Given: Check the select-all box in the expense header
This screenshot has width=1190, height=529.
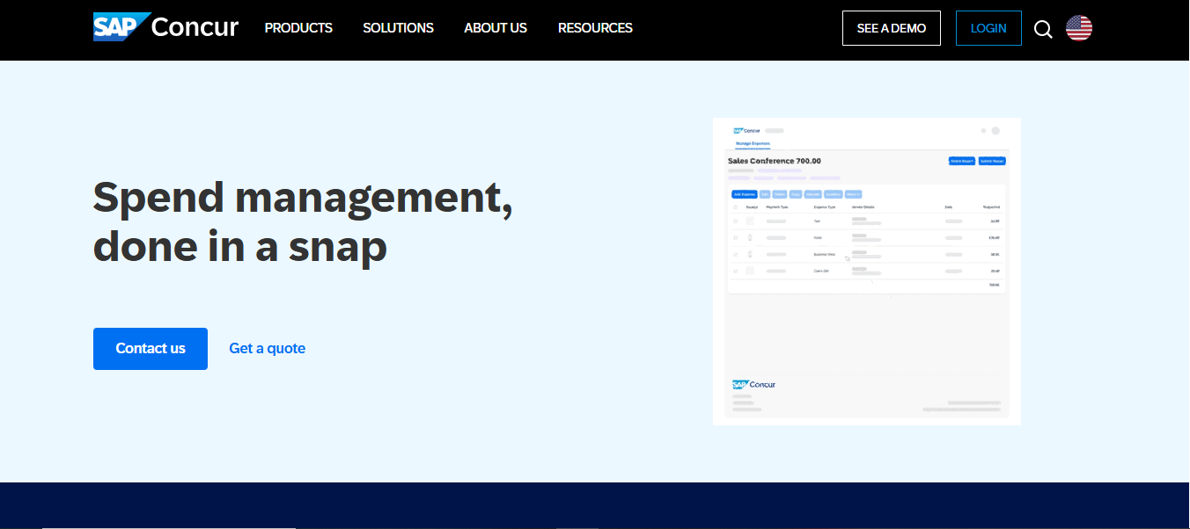Looking at the screenshot, I should tap(736, 207).
